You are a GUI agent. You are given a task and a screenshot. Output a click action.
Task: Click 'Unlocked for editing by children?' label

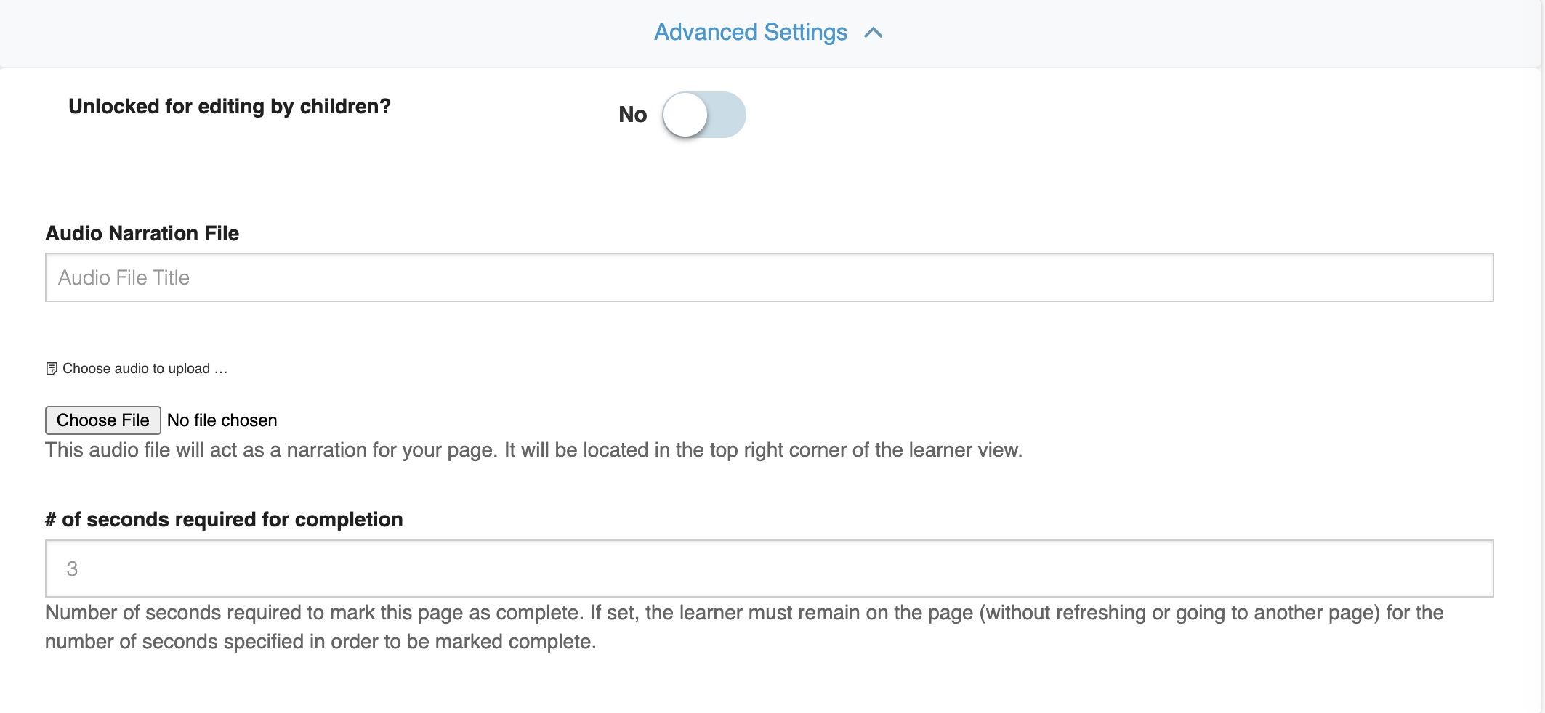pos(230,106)
